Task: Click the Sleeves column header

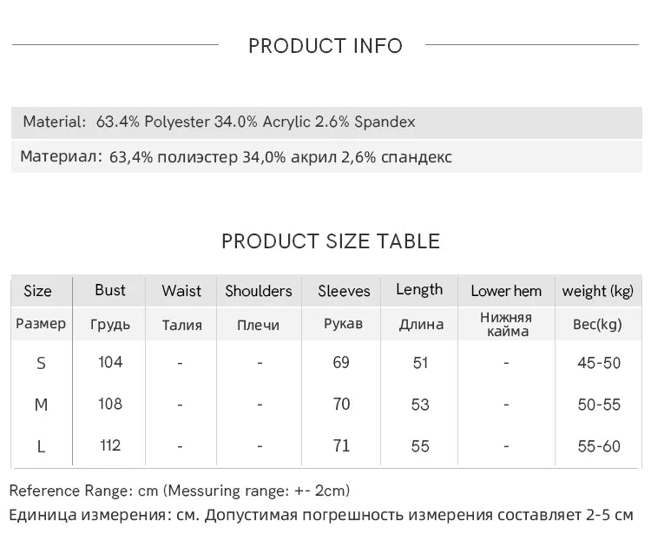Action: (x=344, y=291)
